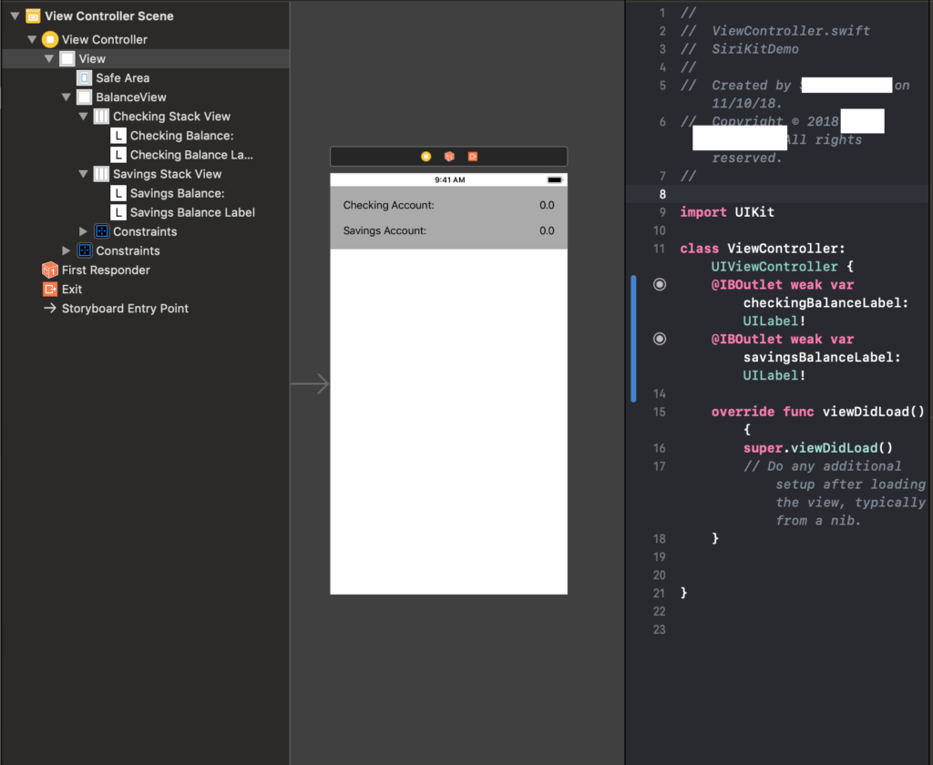This screenshot has height=765, width=933.
Task: Select the Storyboard Entry Point item
Action: point(125,309)
